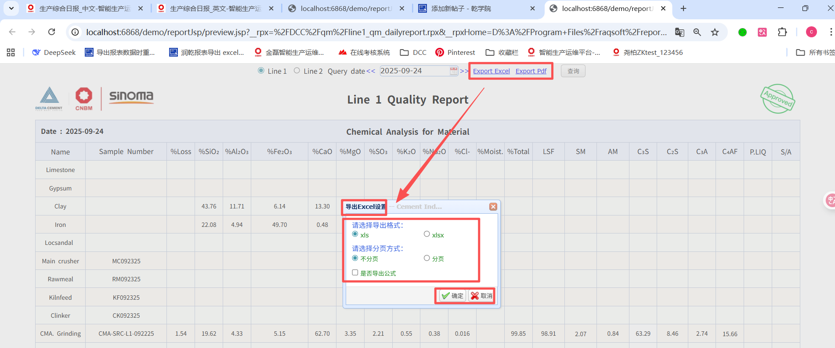835x348 pixels.
Task: Close the Excel export settings dialog
Action: (x=493, y=207)
